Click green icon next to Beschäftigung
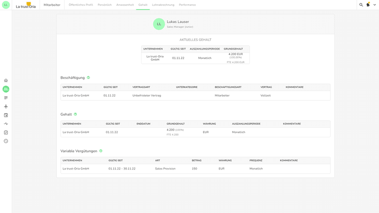 [88, 77]
